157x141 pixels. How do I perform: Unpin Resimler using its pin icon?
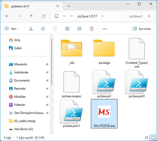47,89
